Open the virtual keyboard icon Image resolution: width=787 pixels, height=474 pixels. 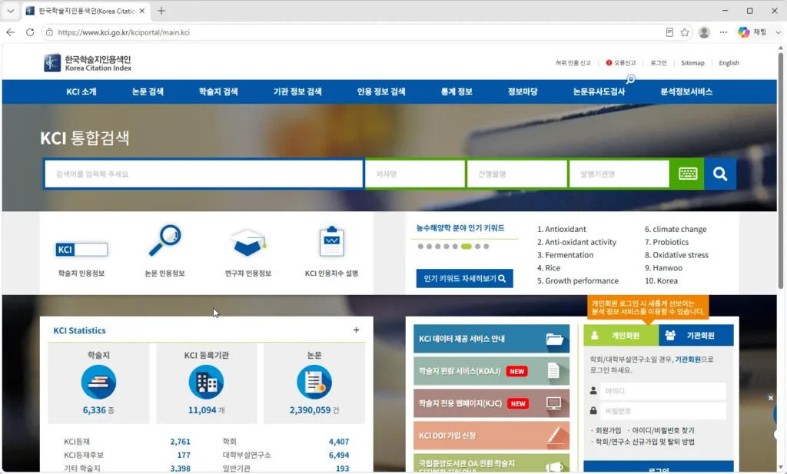687,174
